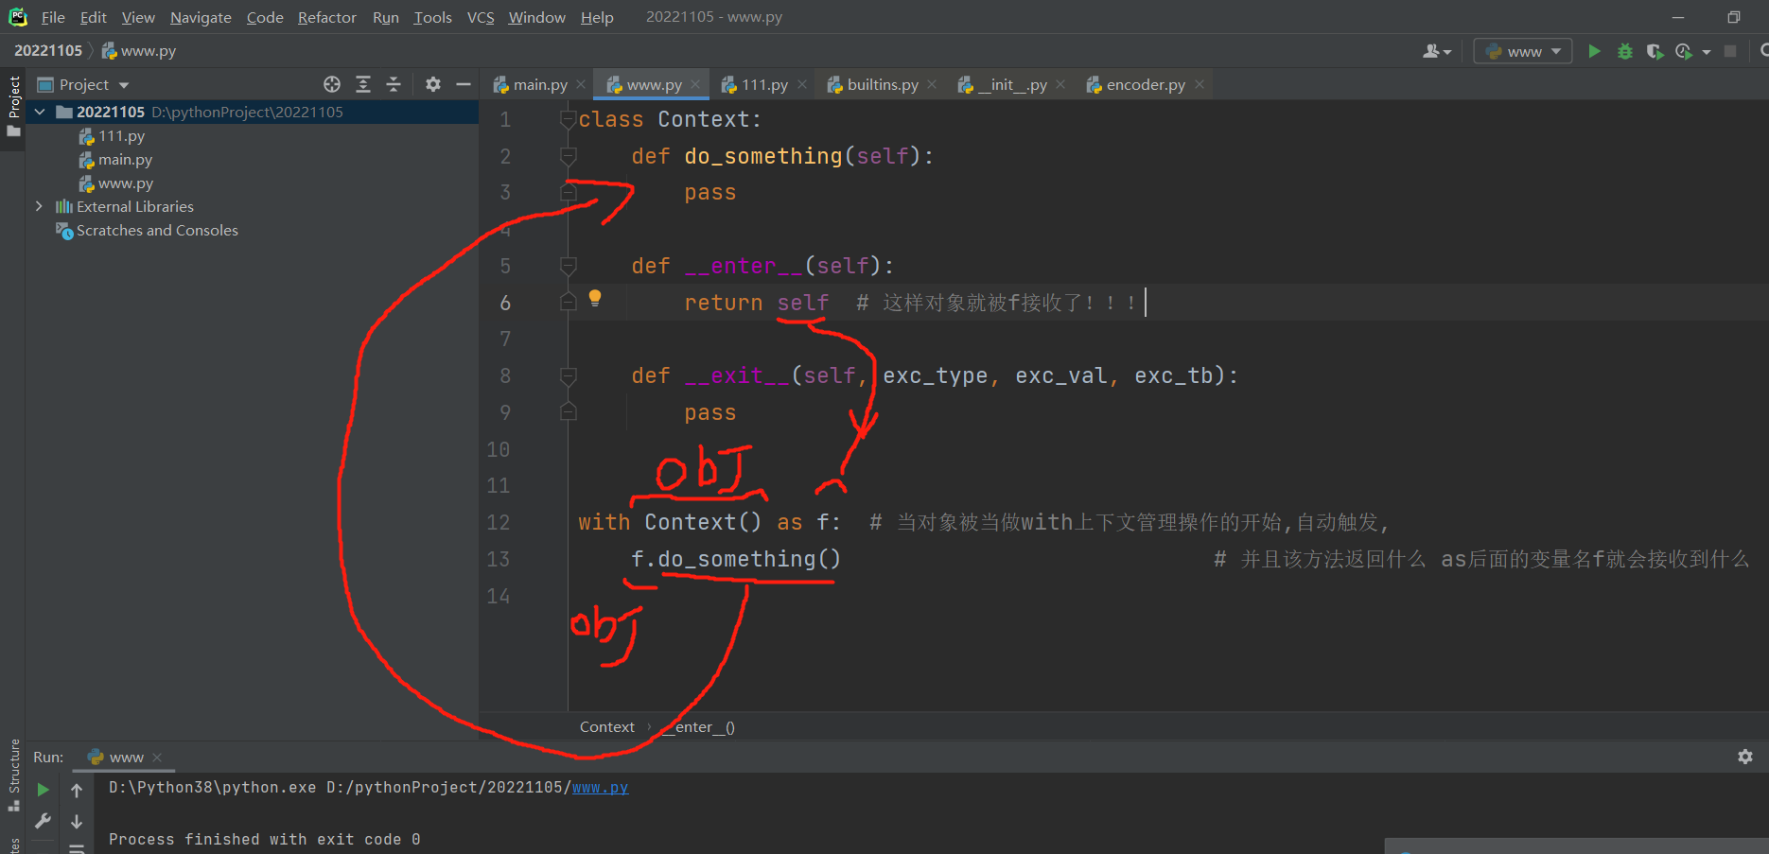
Task: Open the www run configuration dropdown
Action: click(x=1523, y=51)
